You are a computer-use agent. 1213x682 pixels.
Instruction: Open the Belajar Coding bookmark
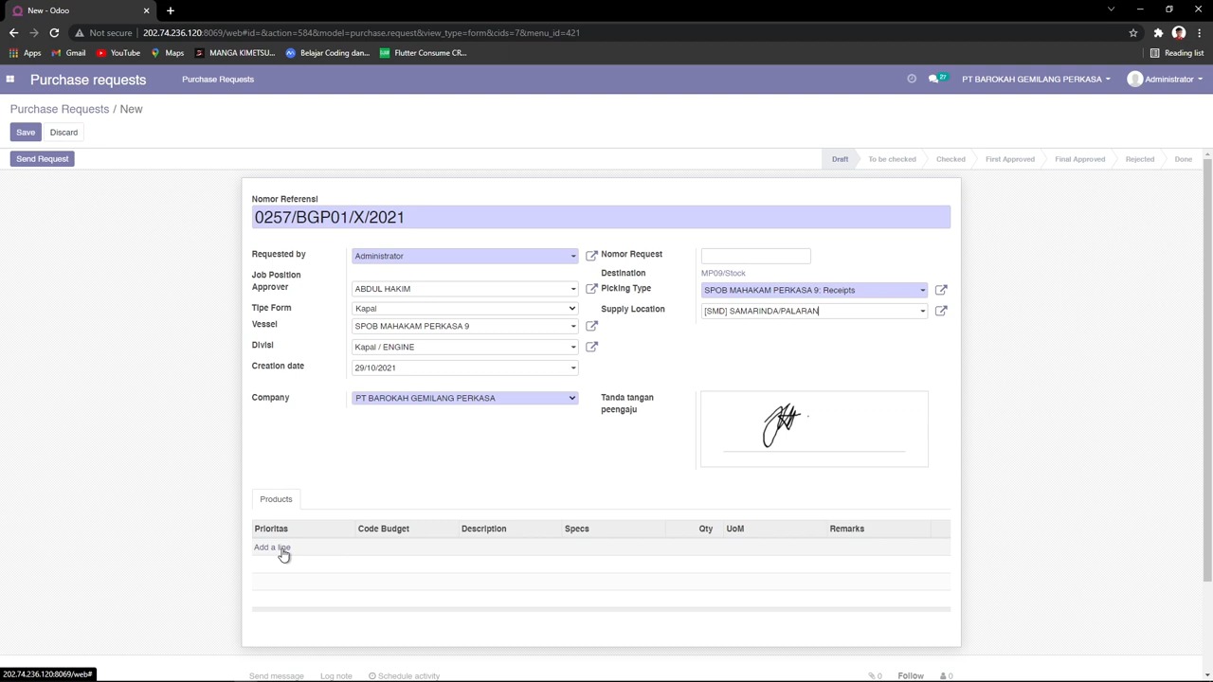(328, 53)
